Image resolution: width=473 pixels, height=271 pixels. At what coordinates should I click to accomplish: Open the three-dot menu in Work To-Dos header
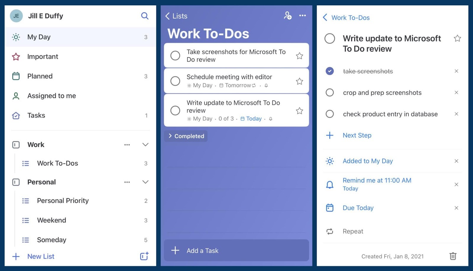tap(302, 16)
